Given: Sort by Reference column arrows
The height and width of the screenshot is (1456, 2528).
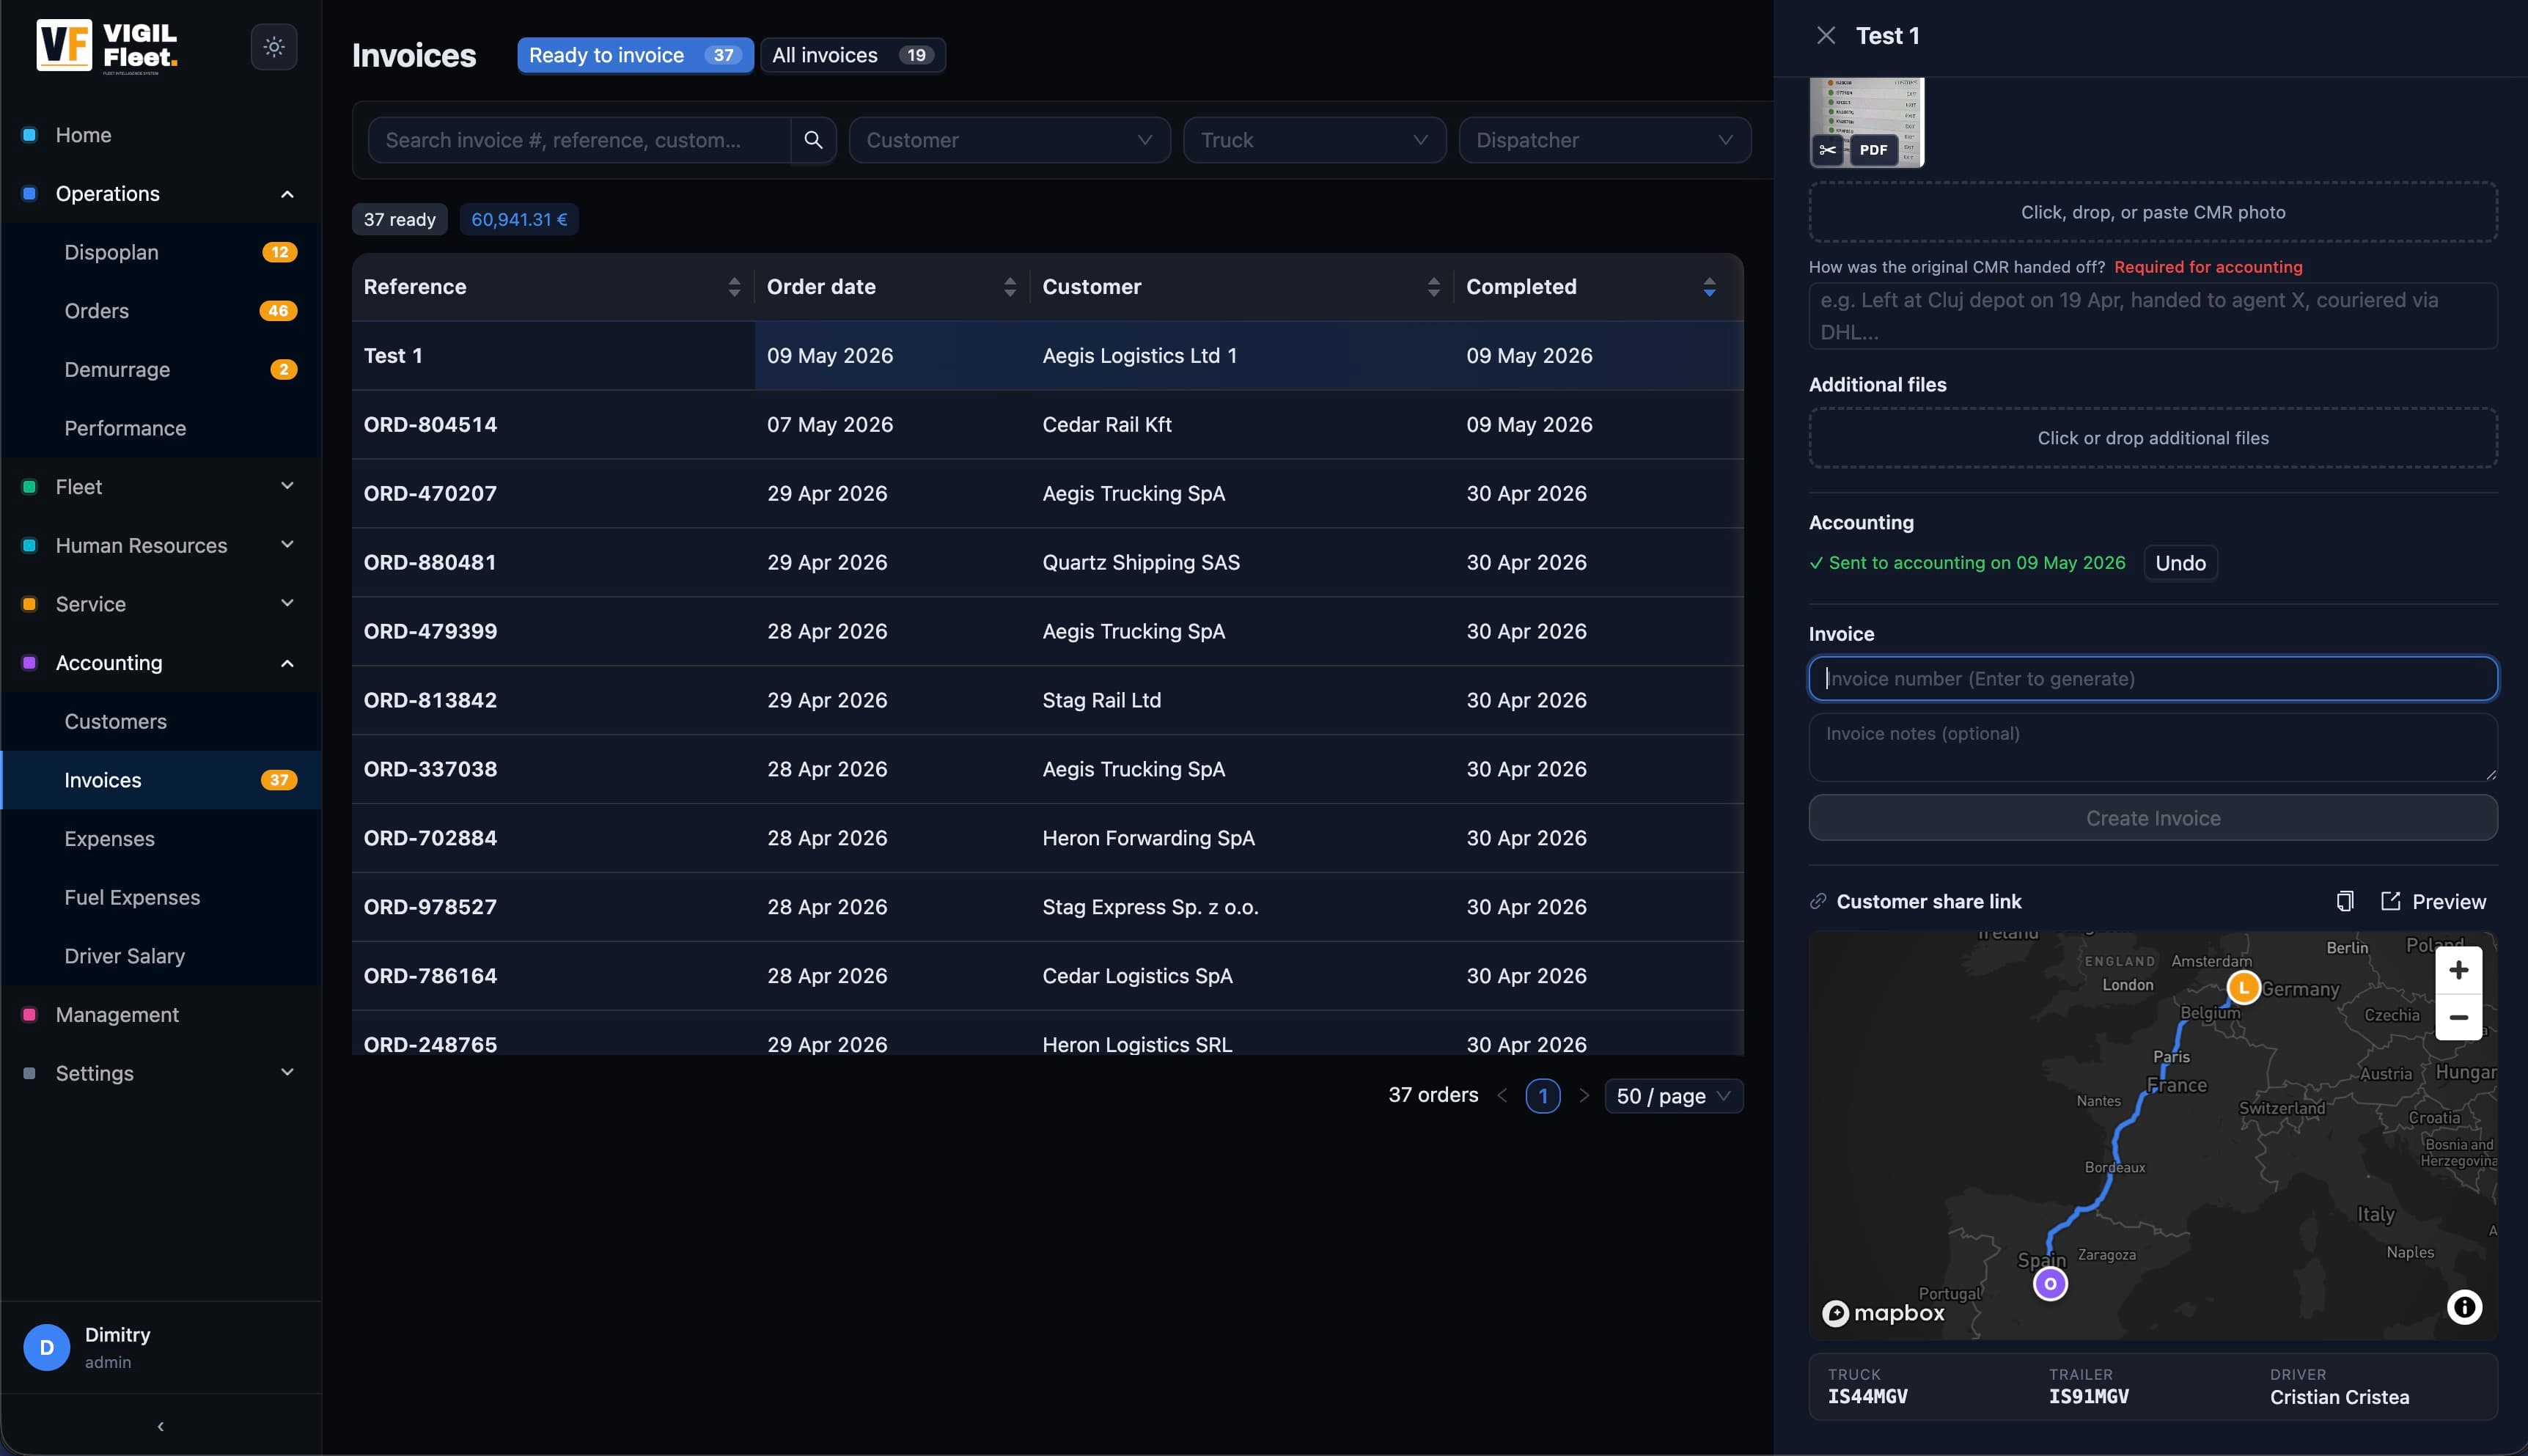Looking at the screenshot, I should [x=735, y=287].
